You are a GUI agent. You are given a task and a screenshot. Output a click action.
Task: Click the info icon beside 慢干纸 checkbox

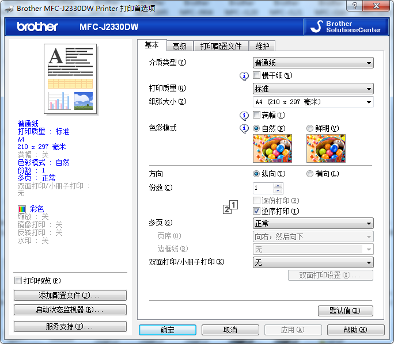244,76
